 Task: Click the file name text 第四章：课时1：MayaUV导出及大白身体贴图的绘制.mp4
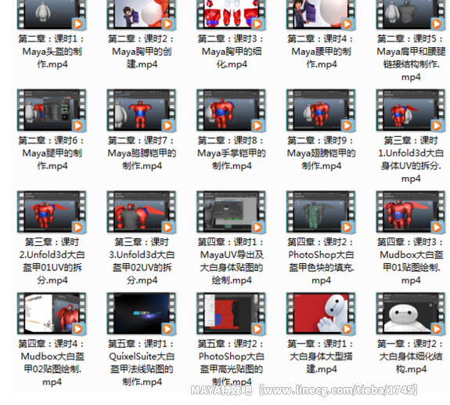[x=231, y=261]
